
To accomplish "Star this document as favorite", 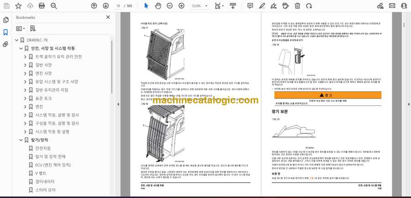I will point(18,6).
